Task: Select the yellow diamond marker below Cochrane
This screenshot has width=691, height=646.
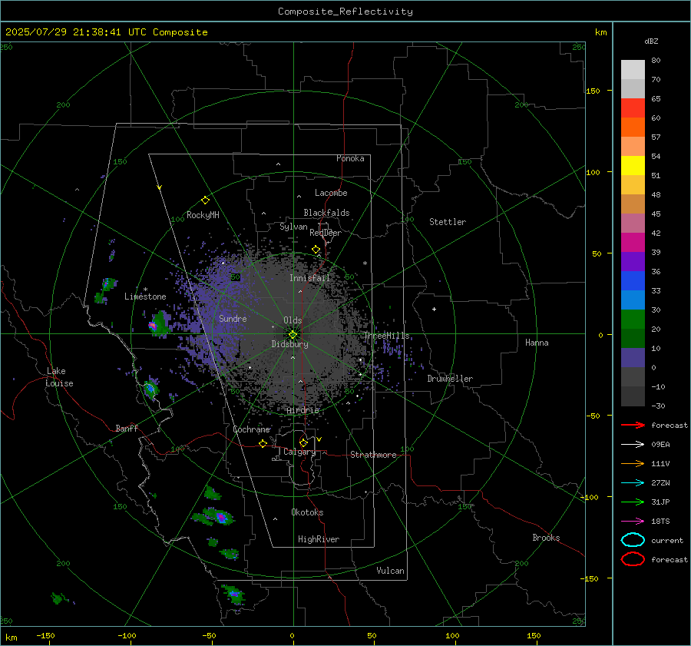Action: click(263, 443)
